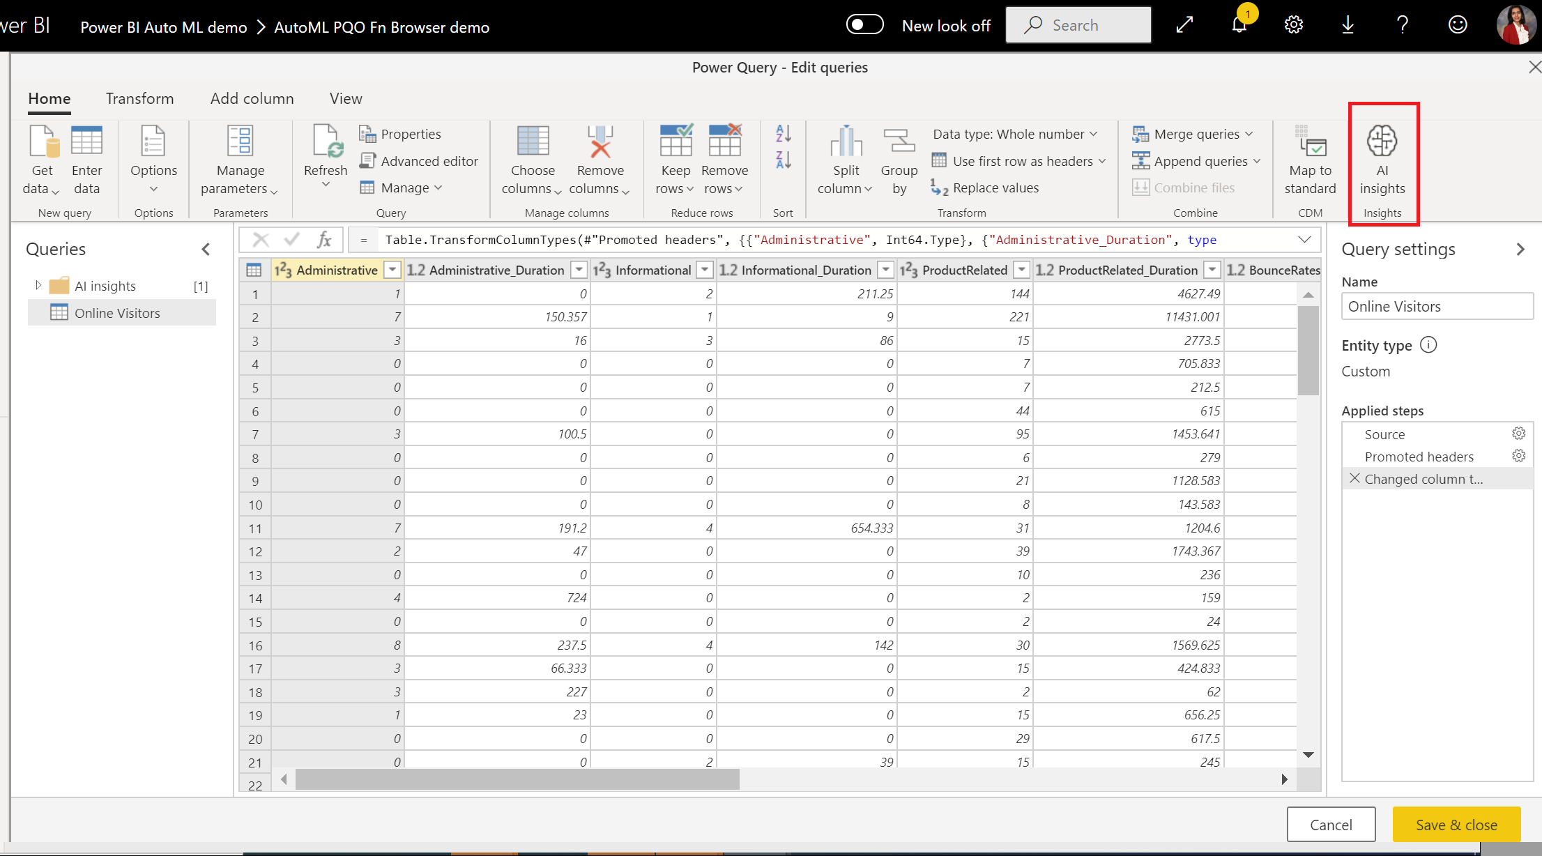Switch to the Transform tab

[139, 99]
